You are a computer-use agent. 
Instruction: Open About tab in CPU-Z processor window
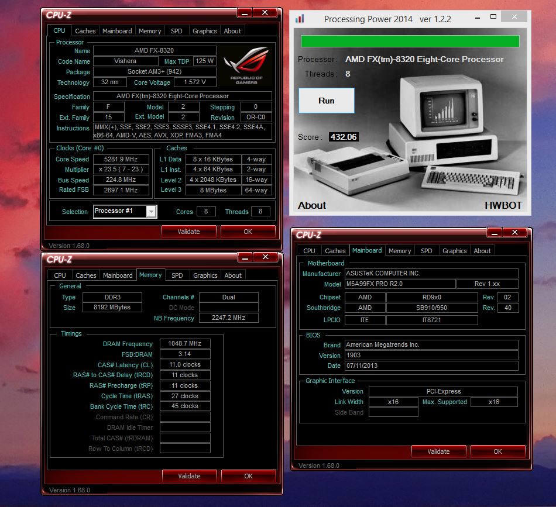click(x=232, y=31)
